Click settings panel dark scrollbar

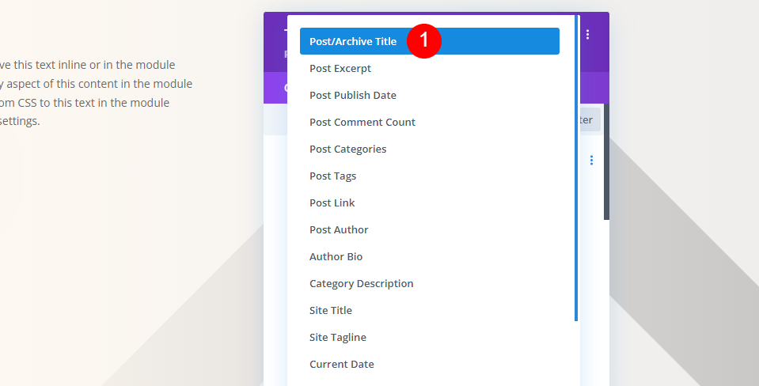click(606, 161)
